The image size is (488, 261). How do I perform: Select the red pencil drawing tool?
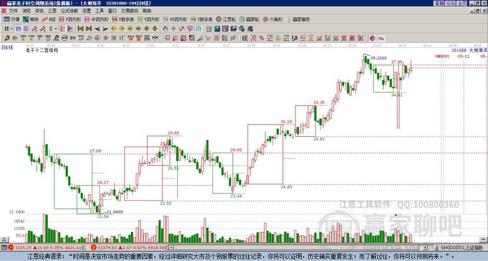pyautogui.click(x=7, y=38)
